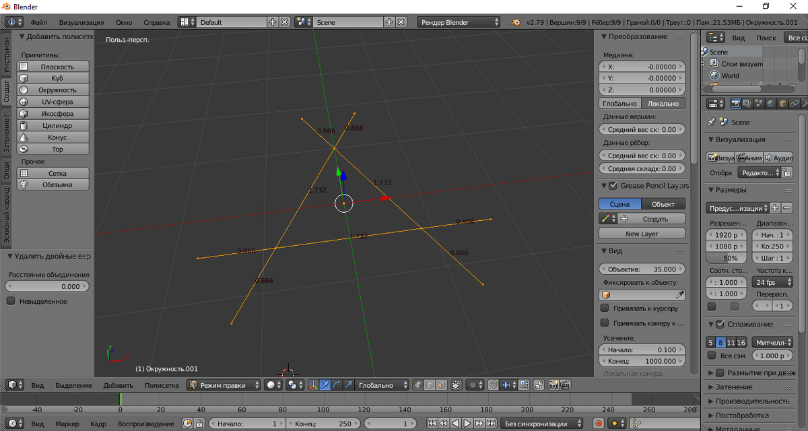Enable Lock to Cursor (Привязать к курсору)

coord(605,308)
